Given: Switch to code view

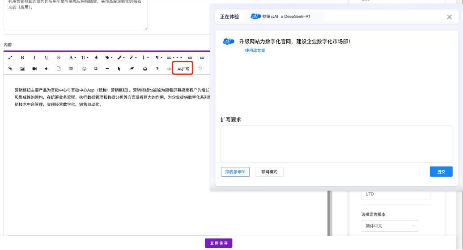Looking at the screenshot, I should point(169,69).
